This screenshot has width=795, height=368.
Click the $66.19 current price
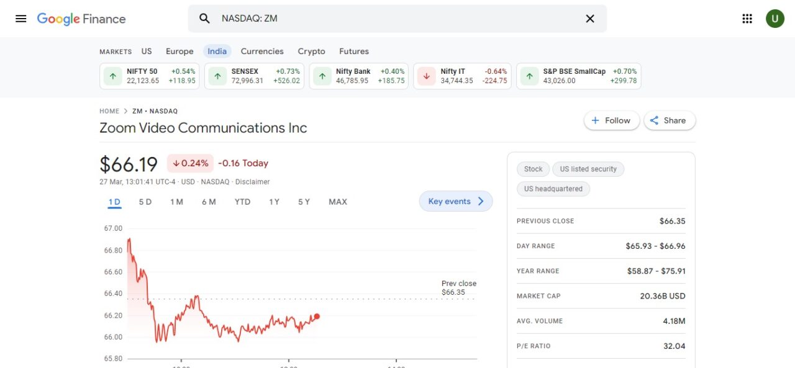tap(129, 164)
